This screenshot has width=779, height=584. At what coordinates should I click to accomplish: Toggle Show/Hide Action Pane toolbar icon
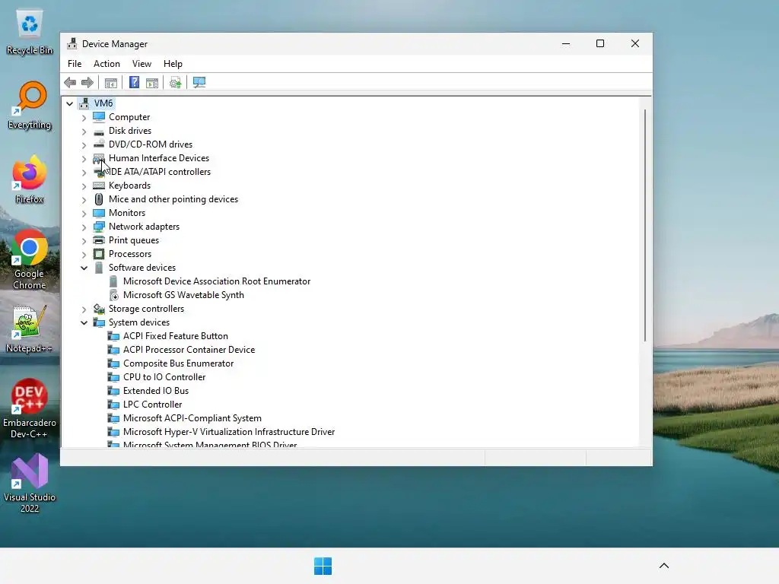pyautogui.click(x=152, y=82)
